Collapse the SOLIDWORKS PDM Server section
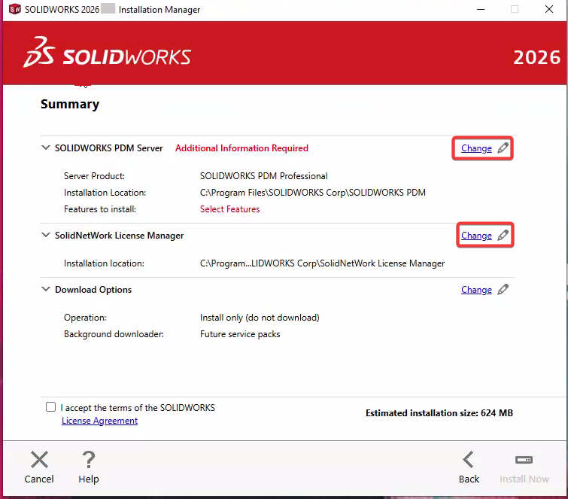 pos(46,148)
